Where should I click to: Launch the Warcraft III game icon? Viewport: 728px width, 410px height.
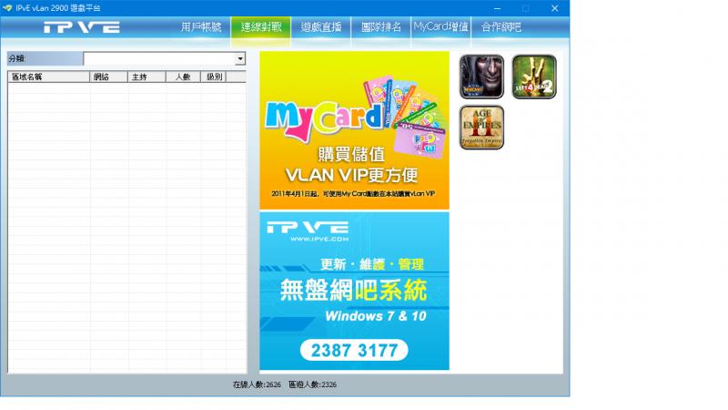(481, 77)
